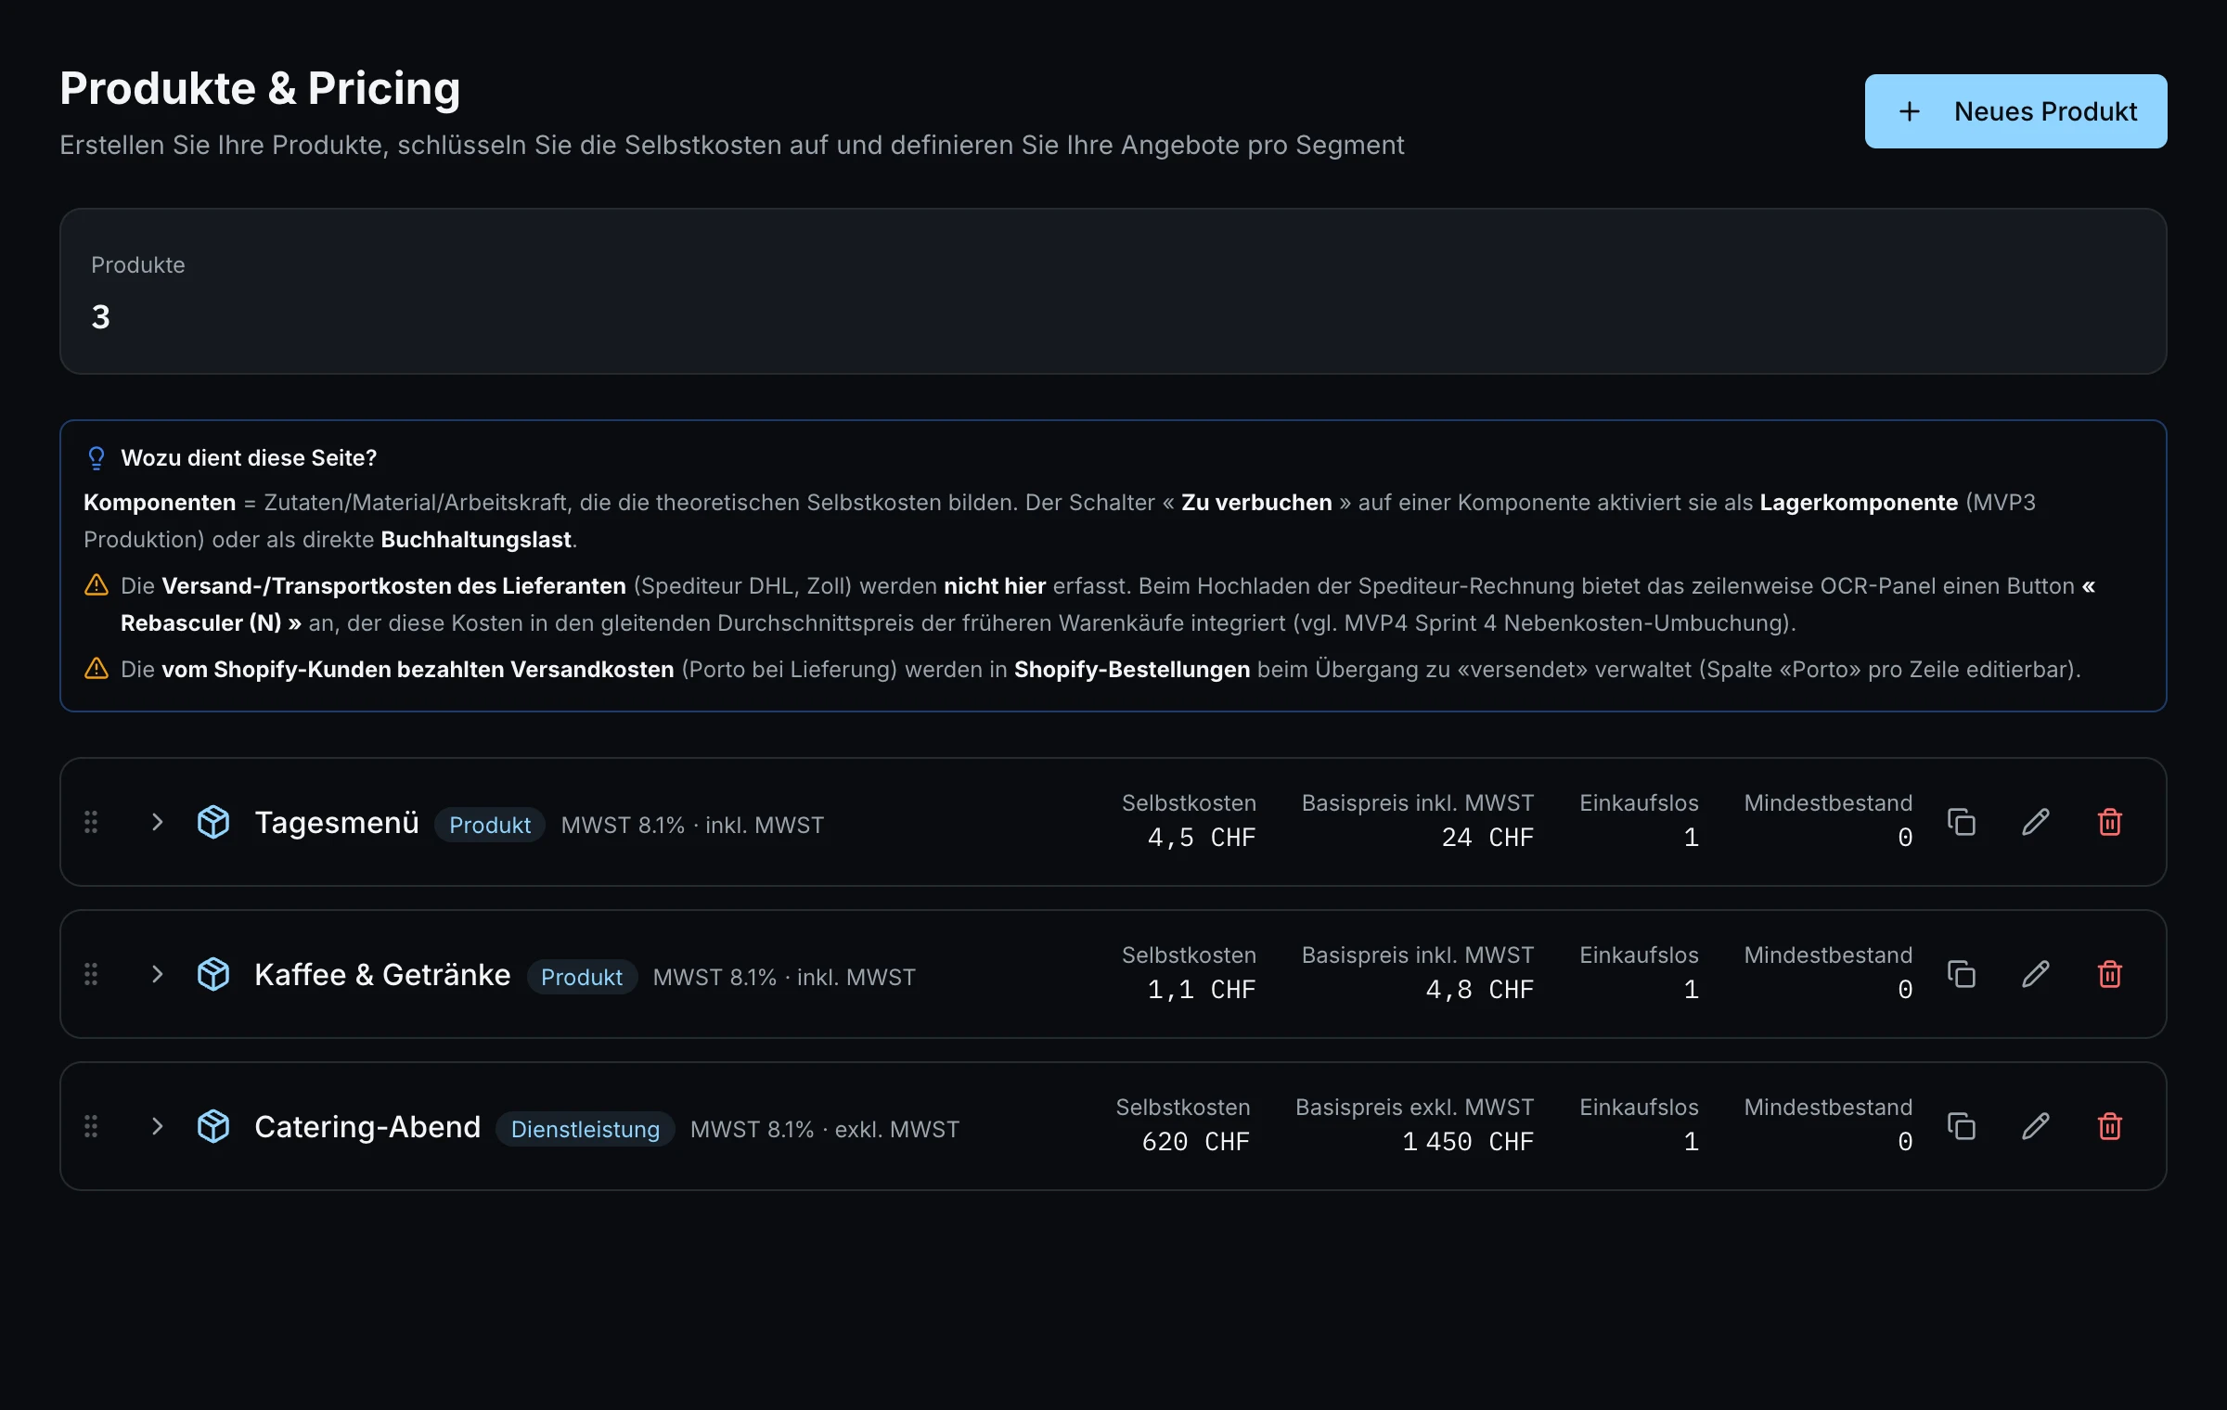The image size is (2227, 1410).
Task: Duplicate the Kaffee & Getränke product
Action: tap(1961, 974)
